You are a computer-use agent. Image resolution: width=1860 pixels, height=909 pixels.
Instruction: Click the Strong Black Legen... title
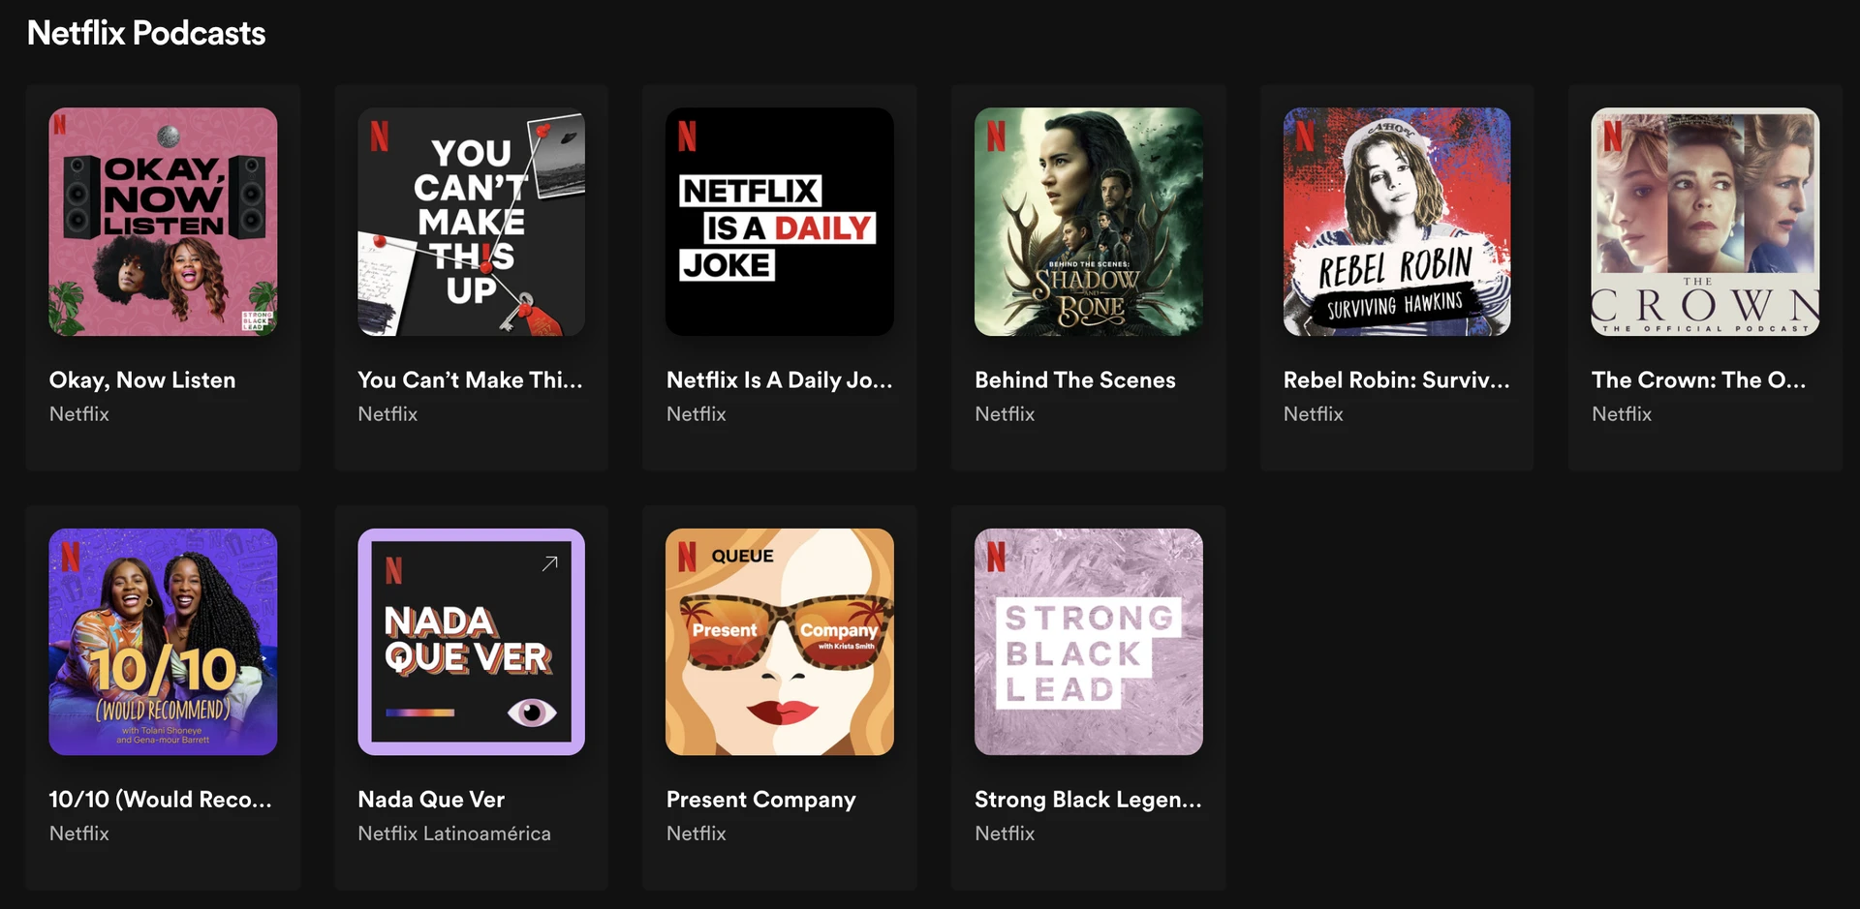[1088, 800]
